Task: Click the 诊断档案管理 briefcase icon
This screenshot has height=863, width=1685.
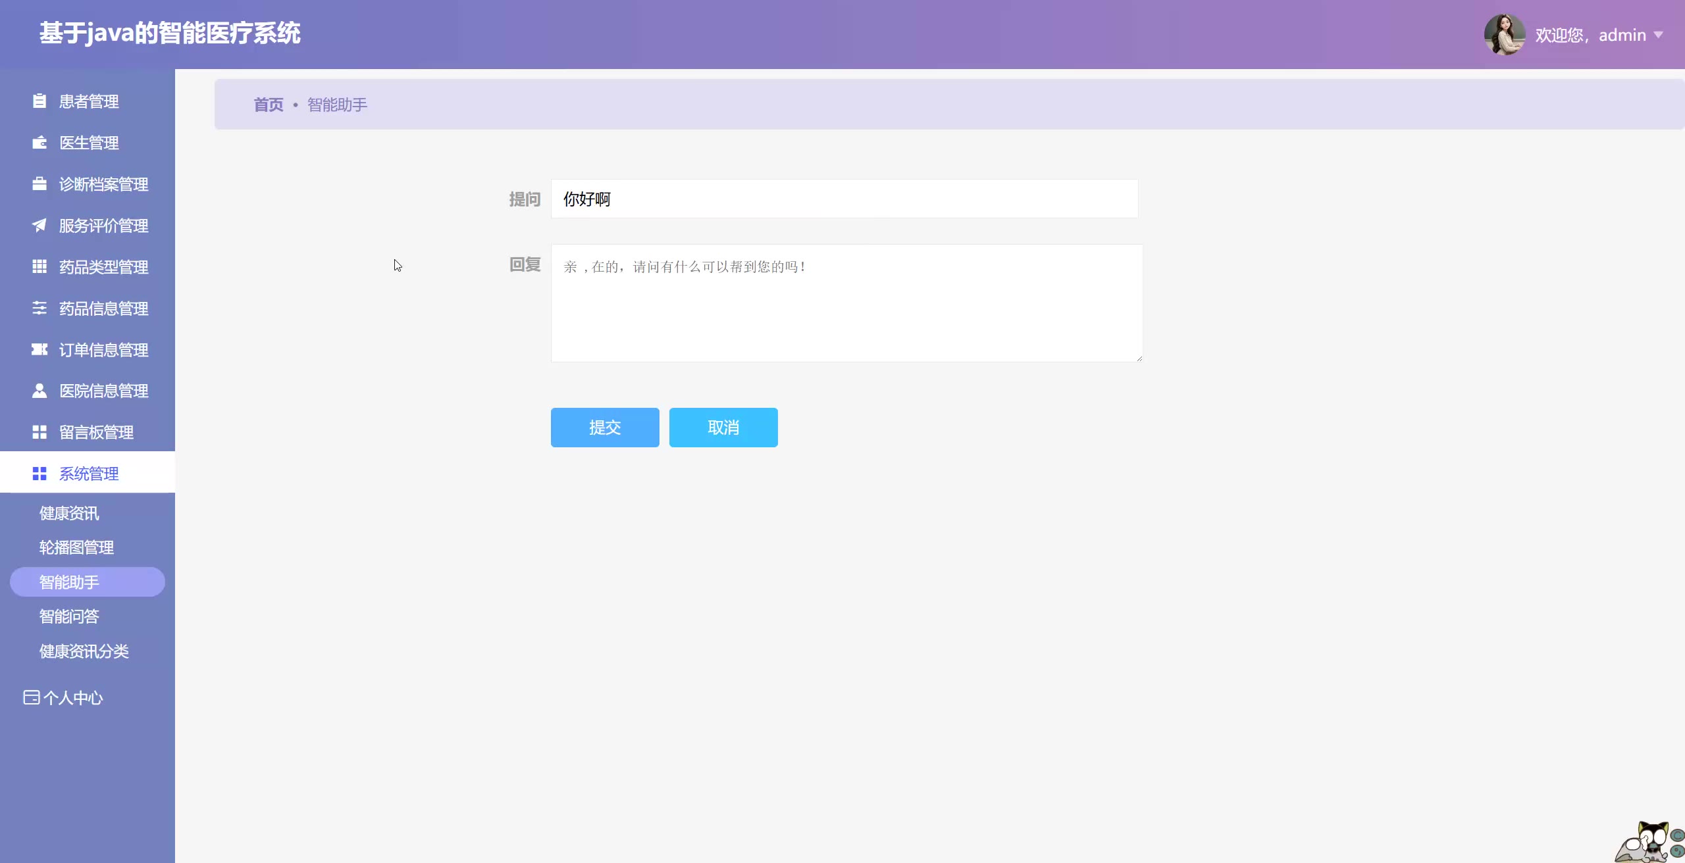Action: coord(39,184)
